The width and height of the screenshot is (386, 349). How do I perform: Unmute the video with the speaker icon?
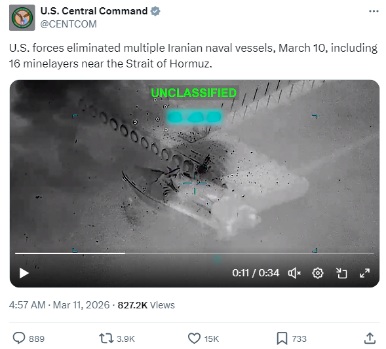(294, 273)
